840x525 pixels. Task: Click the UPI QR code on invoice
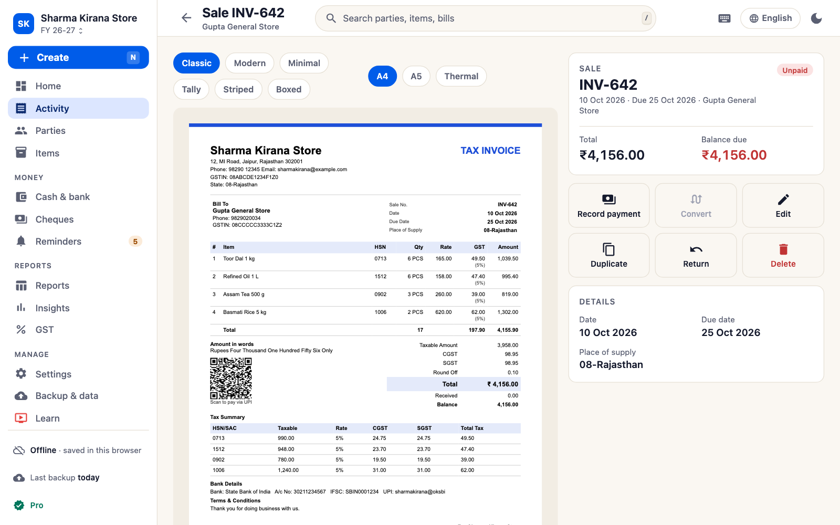[231, 379]
